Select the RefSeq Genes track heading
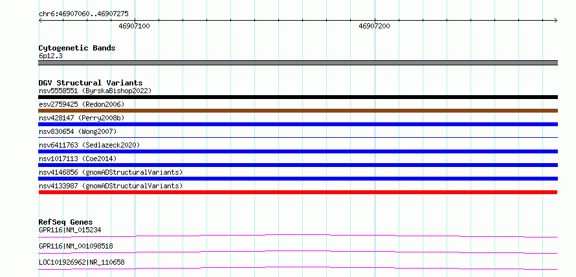Viewport: 576px width, 277px height. [66, 222]
